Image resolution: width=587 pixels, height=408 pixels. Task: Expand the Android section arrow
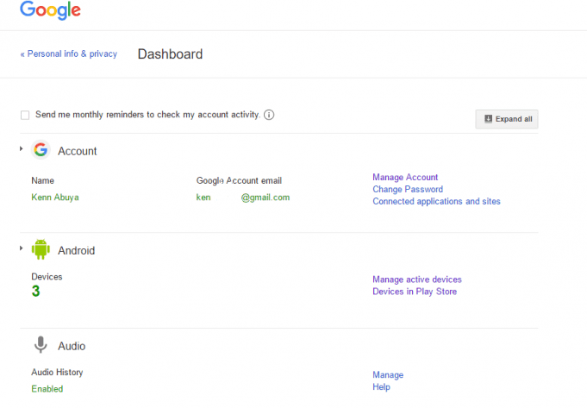[x=22, y=248]
